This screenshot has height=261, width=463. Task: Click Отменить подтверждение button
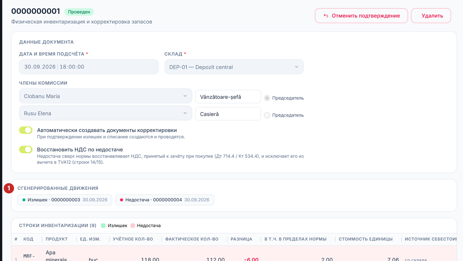tap(361, 16)
